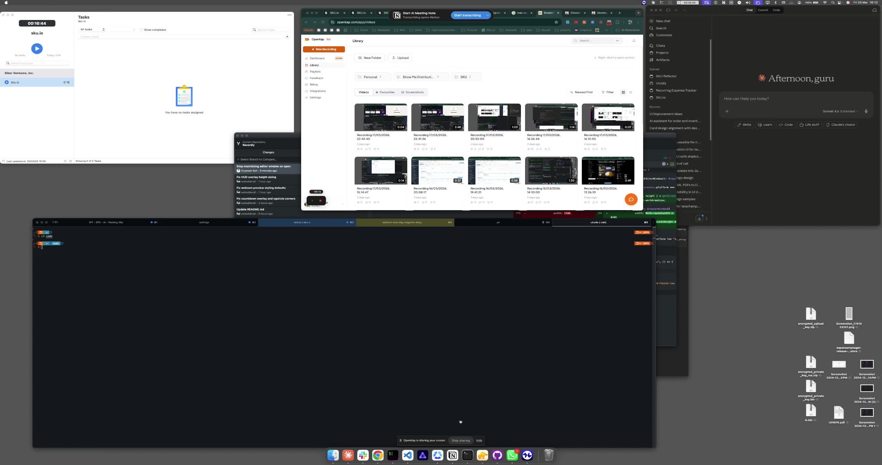Click the Claude microphone voice icon
This screenshot has height=465, width=882.
[x=866, y=111]
